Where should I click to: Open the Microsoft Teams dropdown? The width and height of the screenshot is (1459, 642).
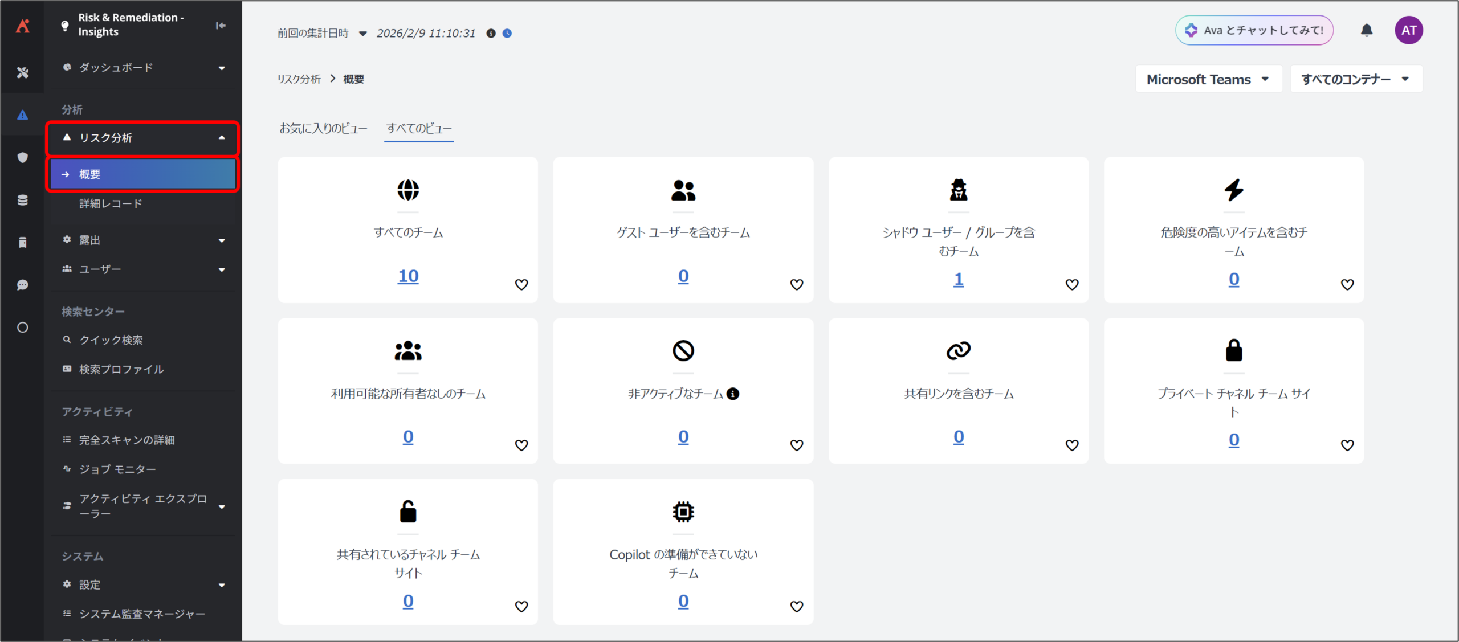click(x=1208, y=79)
